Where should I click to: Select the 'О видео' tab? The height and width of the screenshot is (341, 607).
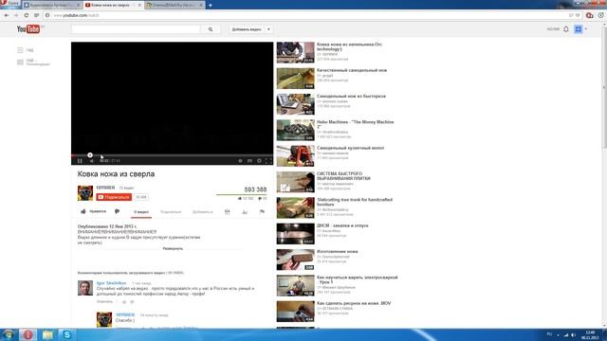pos(141,212)
